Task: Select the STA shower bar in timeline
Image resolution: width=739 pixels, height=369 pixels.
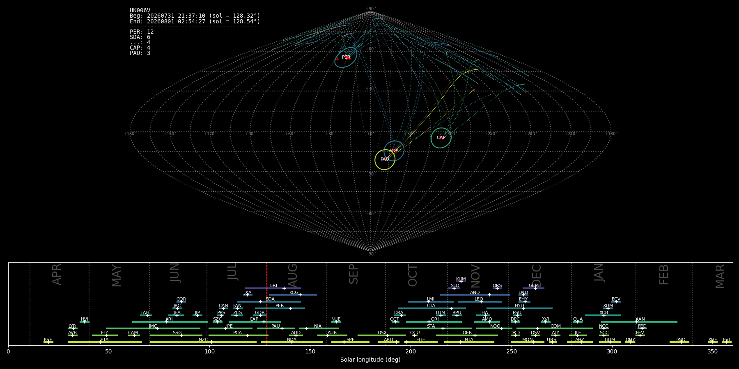Action: coord(431,328)
